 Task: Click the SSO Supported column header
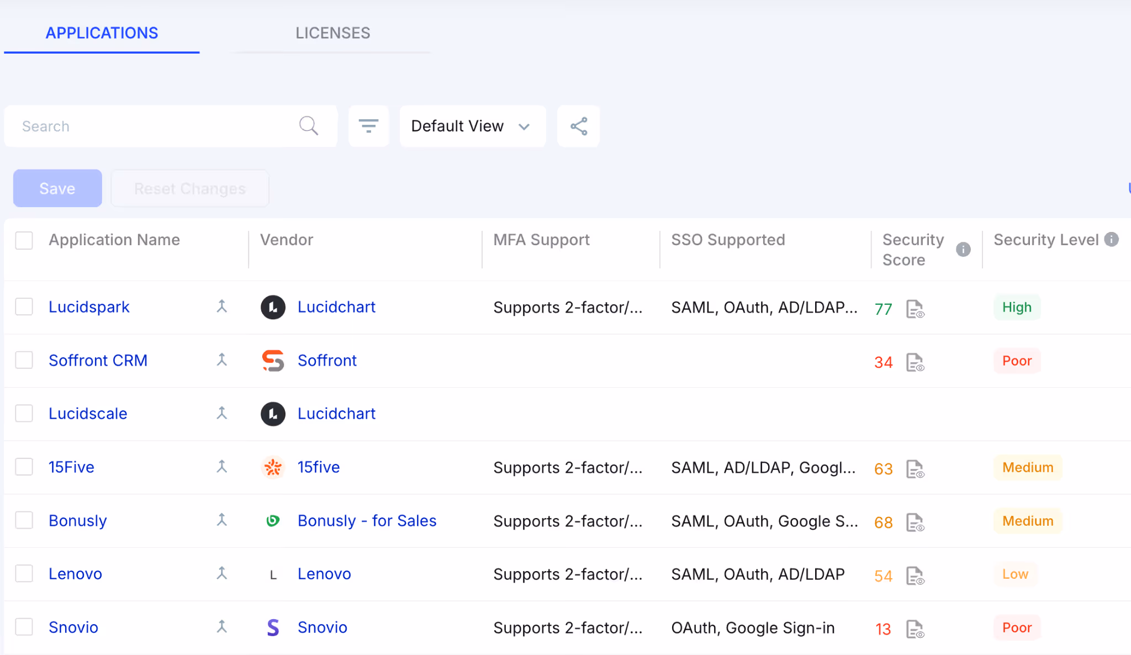tap(728, 240)
